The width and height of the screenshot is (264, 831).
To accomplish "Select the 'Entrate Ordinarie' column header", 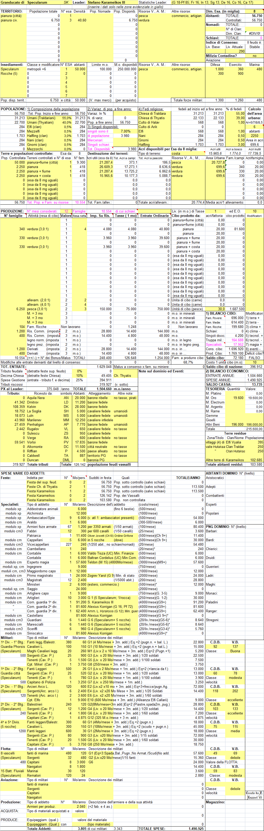I will point(154,216).
